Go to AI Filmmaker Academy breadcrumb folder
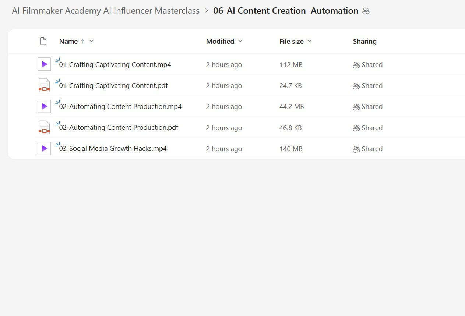The image size is (465, 316). 105,11
